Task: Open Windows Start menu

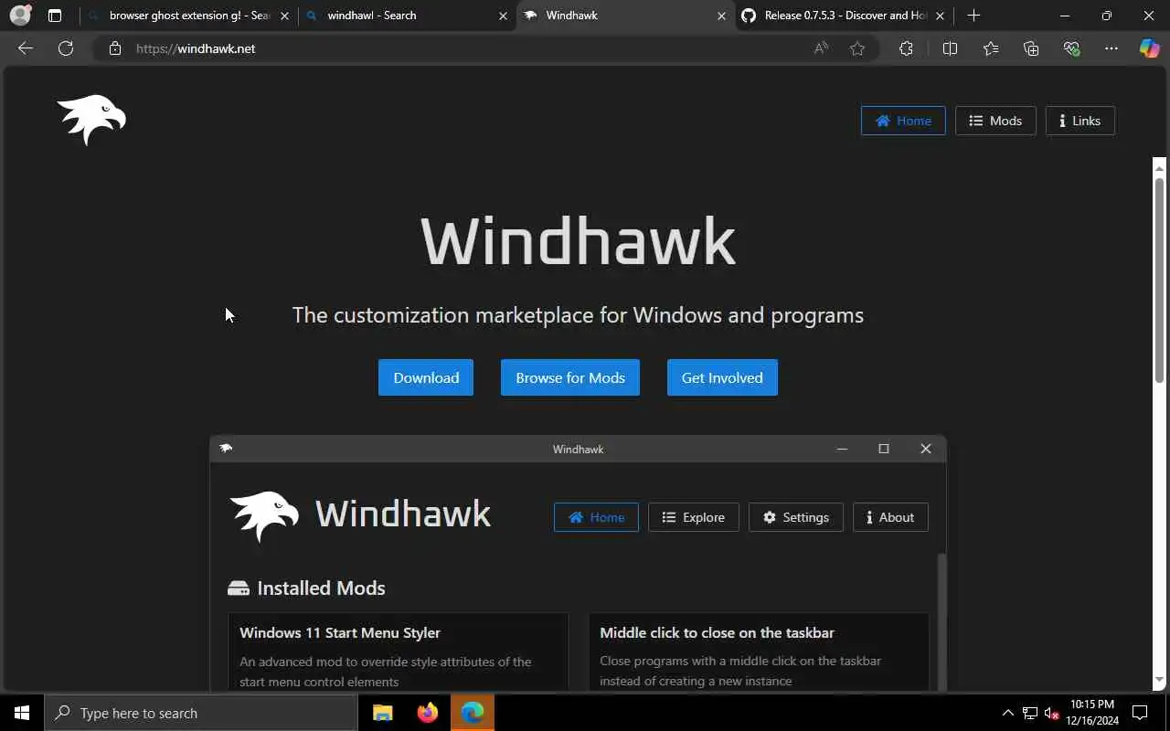Action: (22, 713)
